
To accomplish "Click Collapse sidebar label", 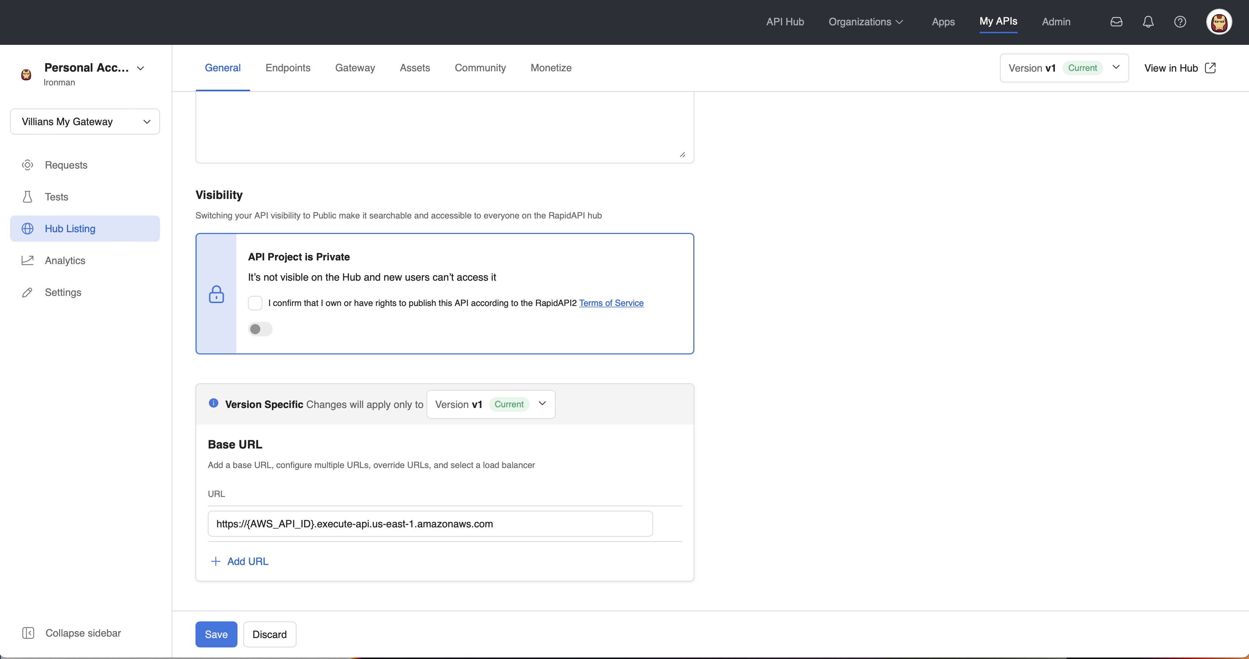I will click(x=83, y=633).
